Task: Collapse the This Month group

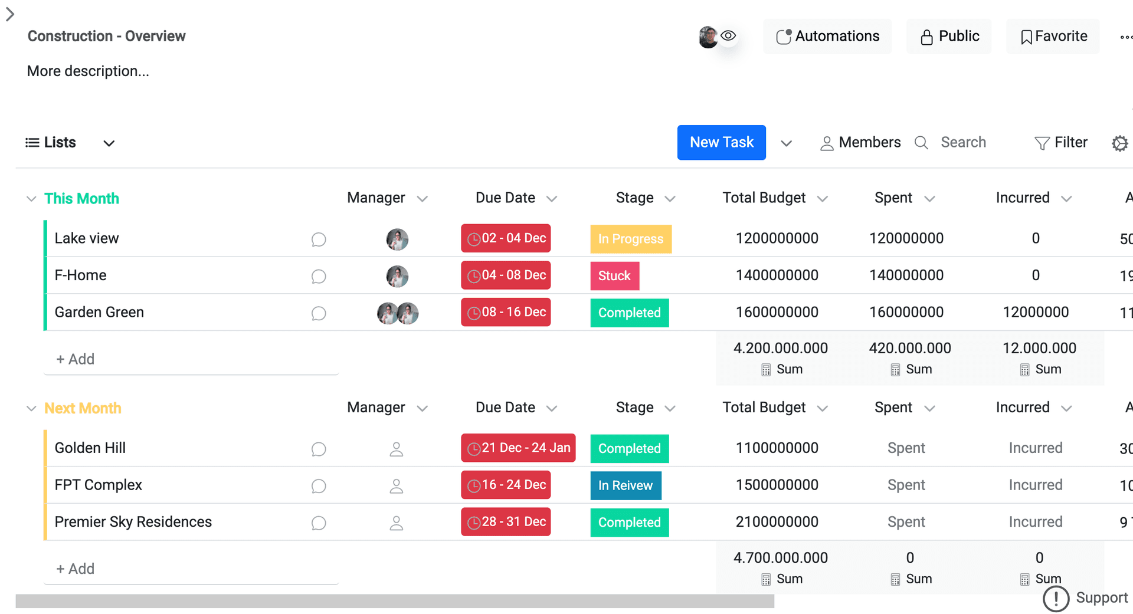Action: coord(31,199)
